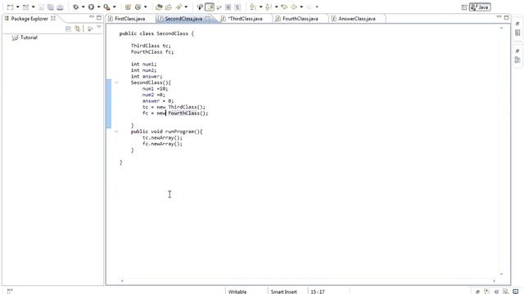This screenshot has height=294, width=524.
Task: Toggle Link with Editor in Package Explorer
Action: pyautogui.click(x=78, y=29)
